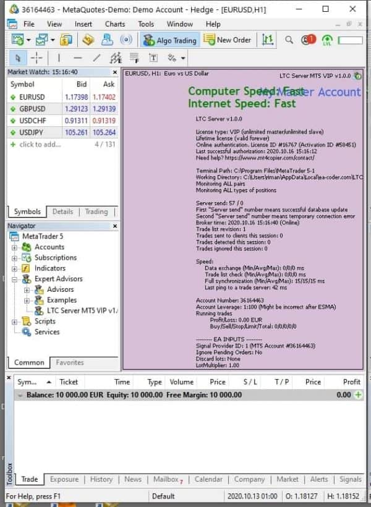Viewport: 371px width, 507px height.
Task: Click the Profiles toolbar icon
Action: tap(41, 40)
